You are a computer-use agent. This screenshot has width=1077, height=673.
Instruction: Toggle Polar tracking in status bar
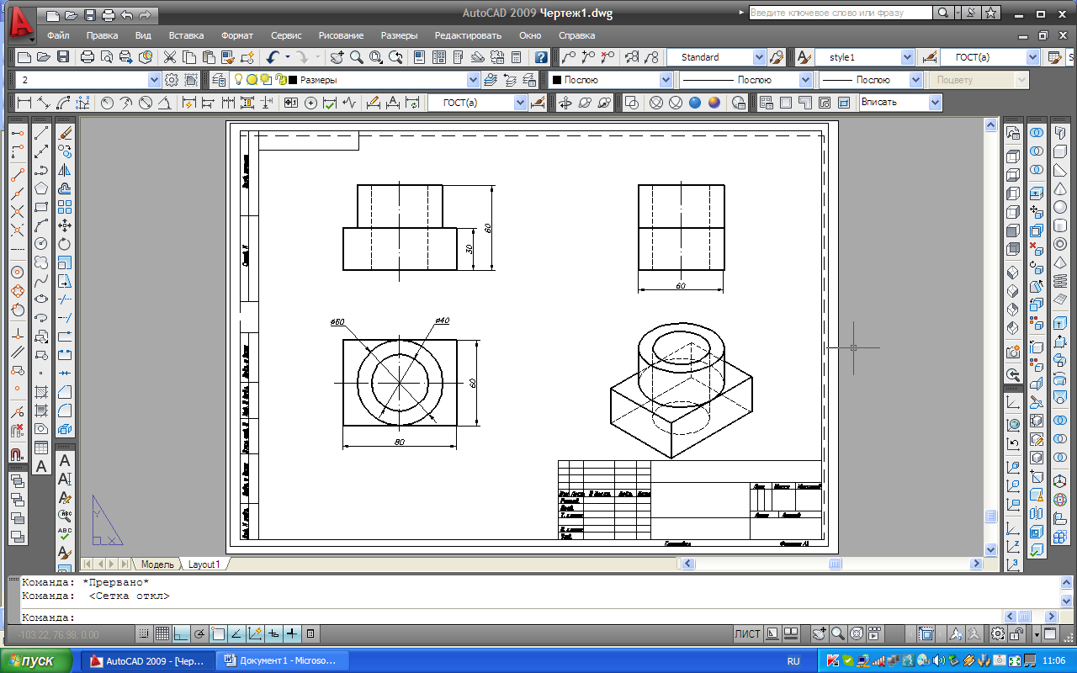[199, 633]
